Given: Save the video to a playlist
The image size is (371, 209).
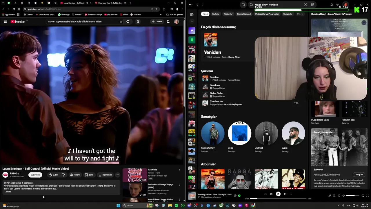Looking at the screenshot, I should (x=89, y=175).
